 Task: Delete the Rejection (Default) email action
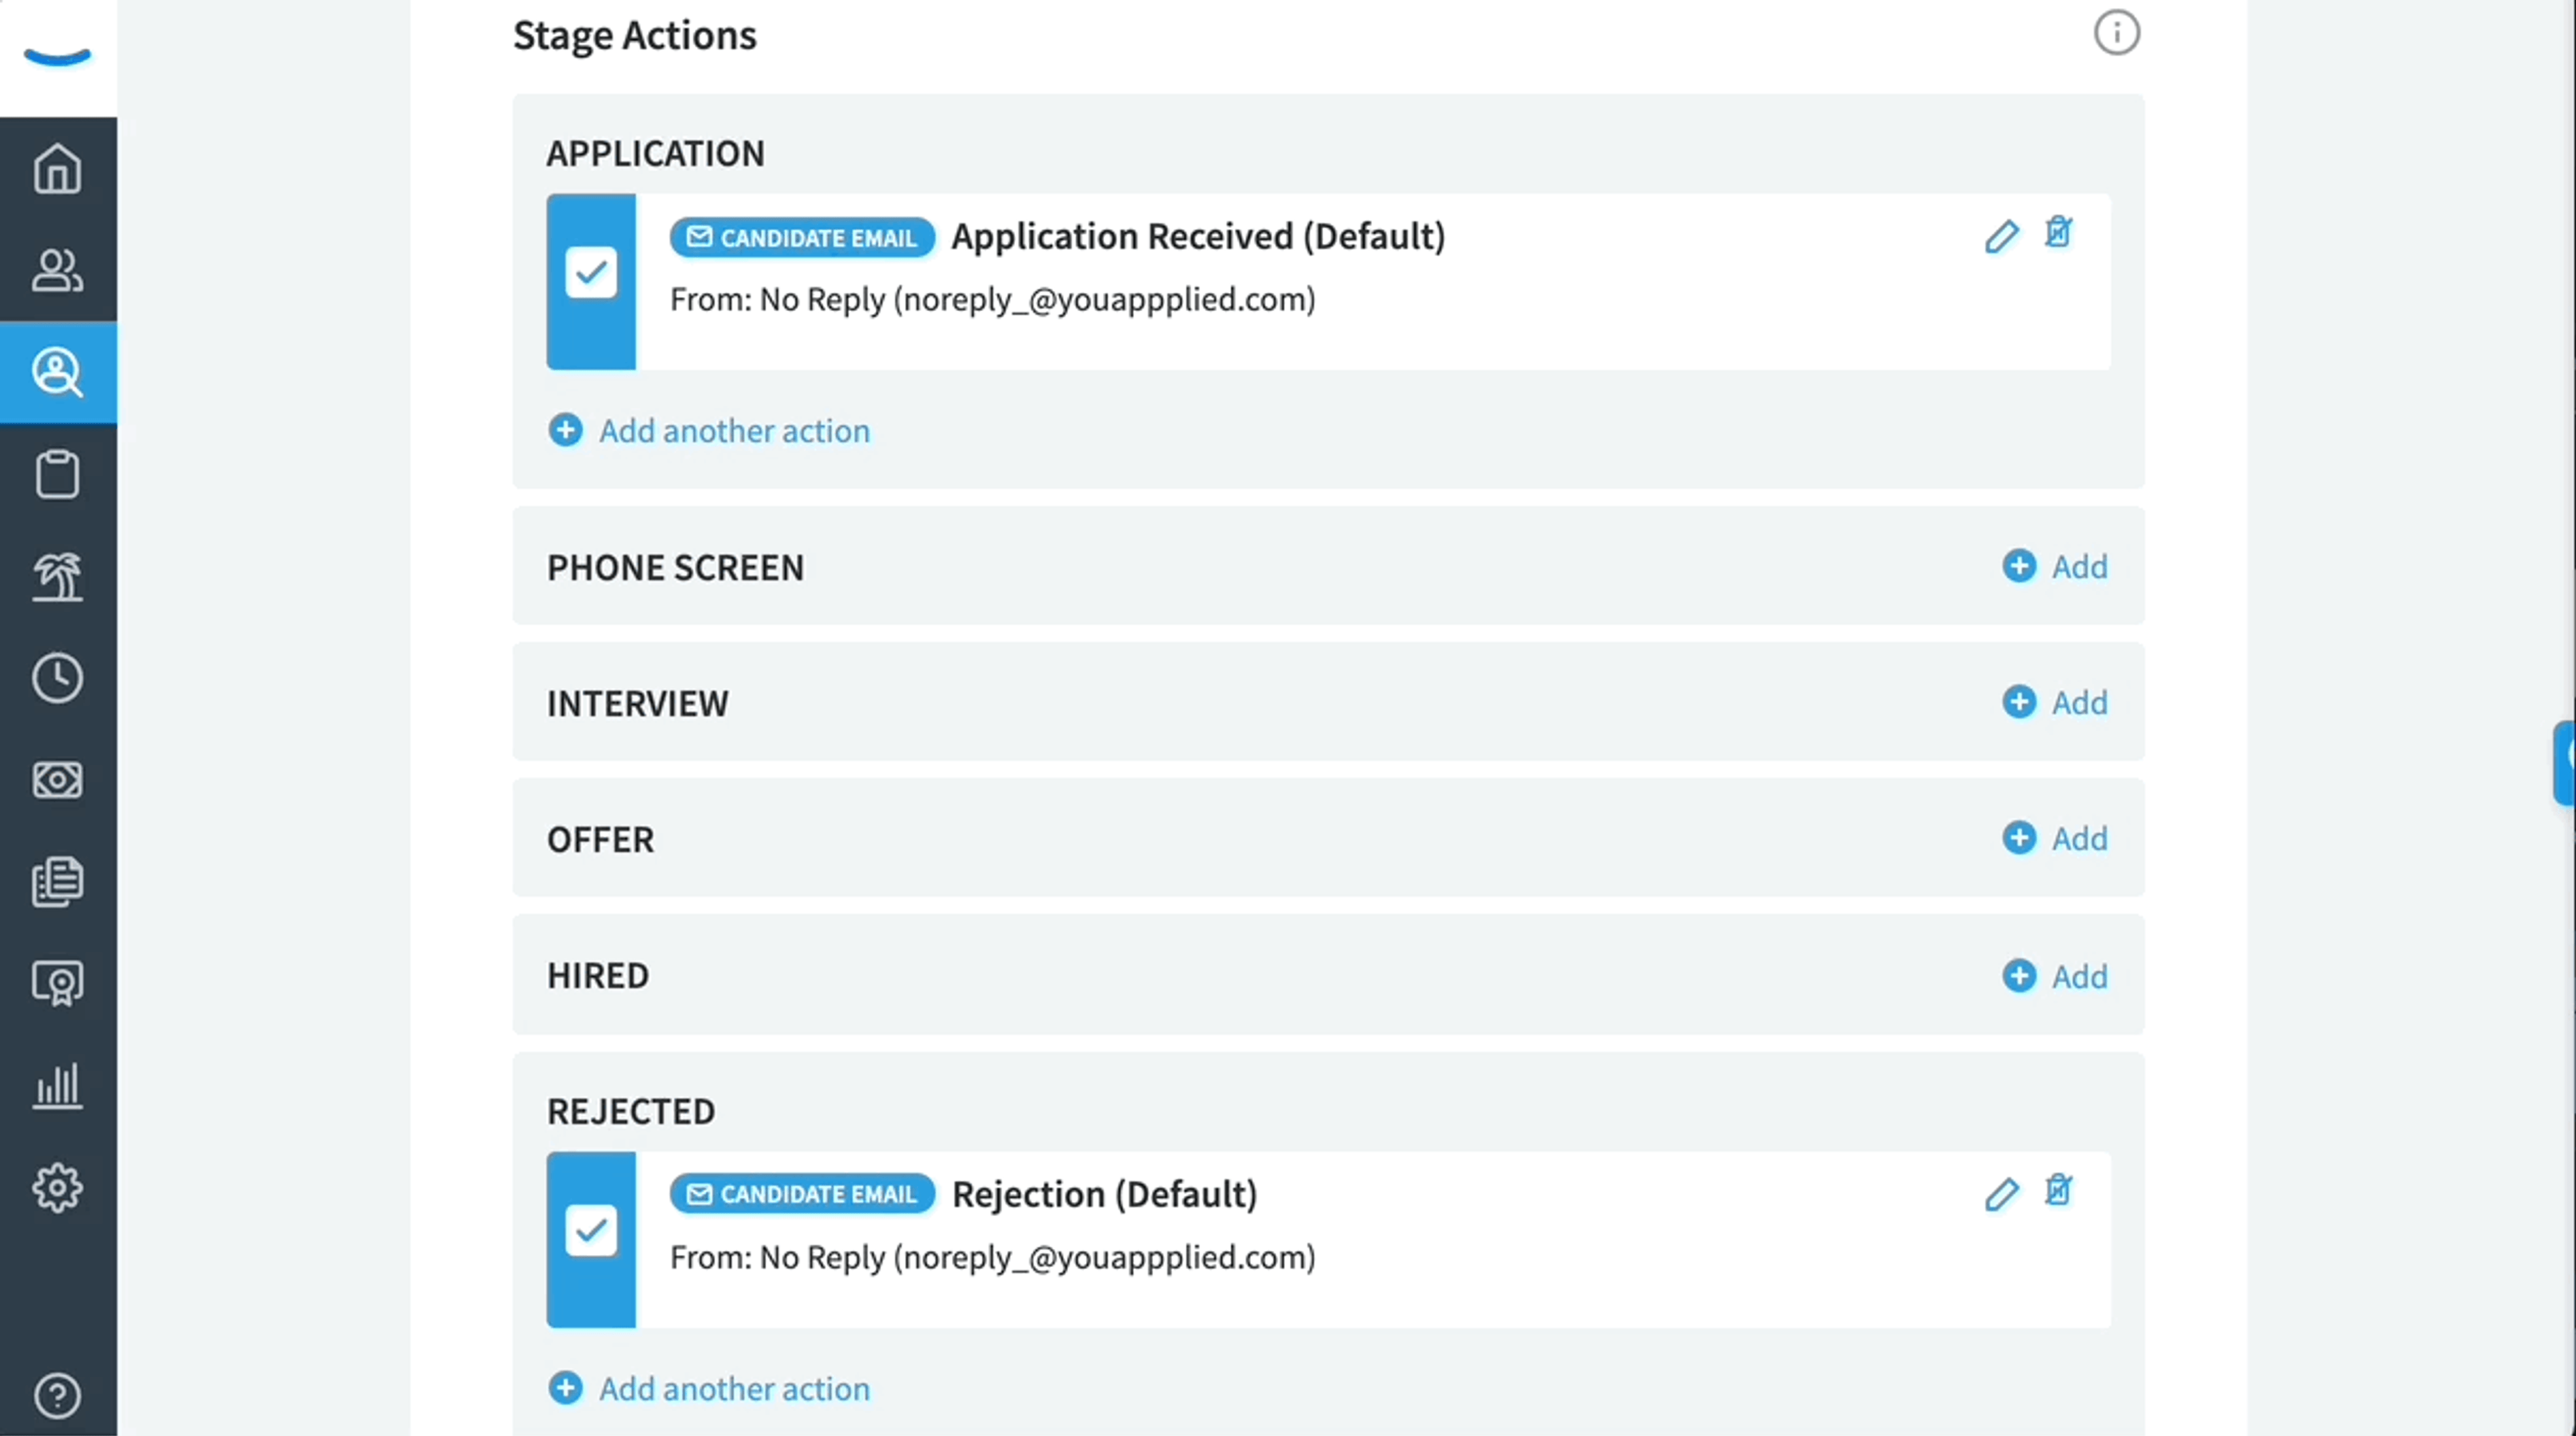click(2058, 1189)
